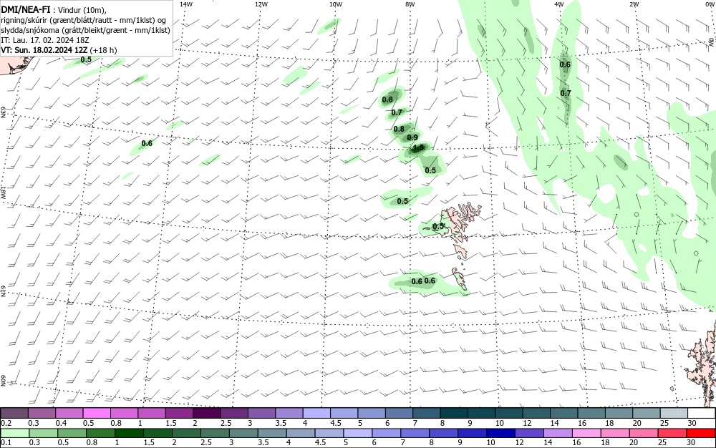Screen dimensions: 716x448
Task: Click the 12W longitude label
Action: [261, 4]
